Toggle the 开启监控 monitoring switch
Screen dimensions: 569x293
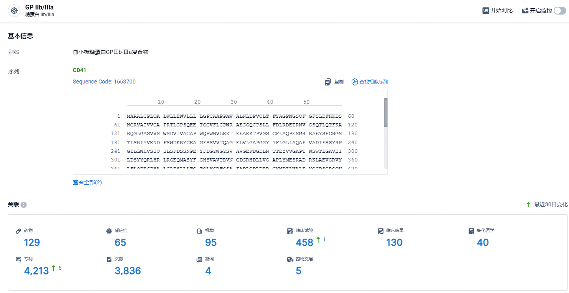(560, 11)
